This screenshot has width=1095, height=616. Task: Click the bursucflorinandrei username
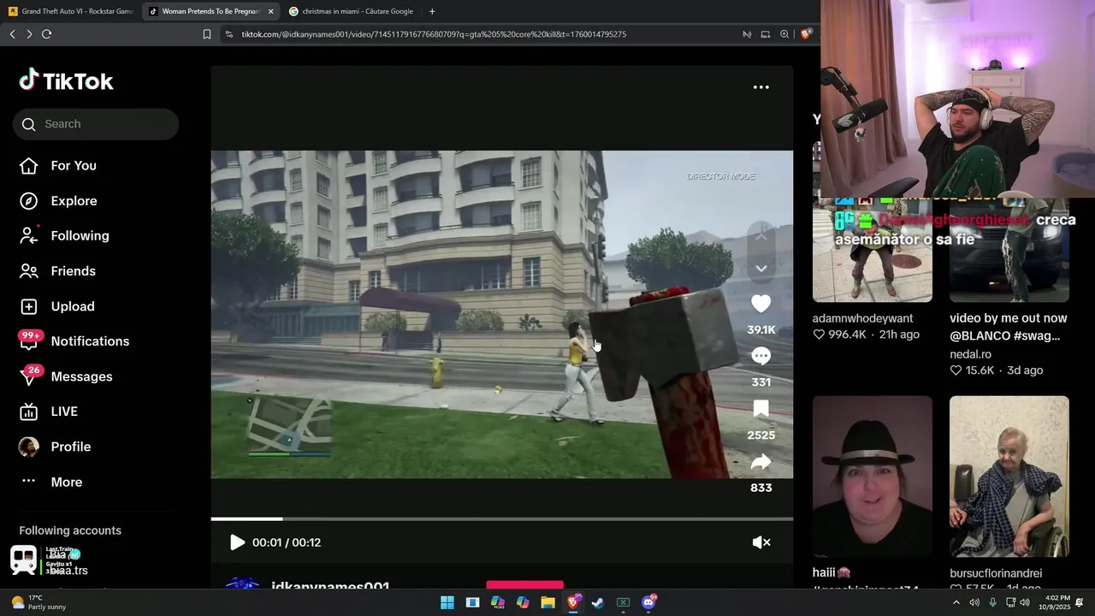pyautogui.click(x=996, y=573)
